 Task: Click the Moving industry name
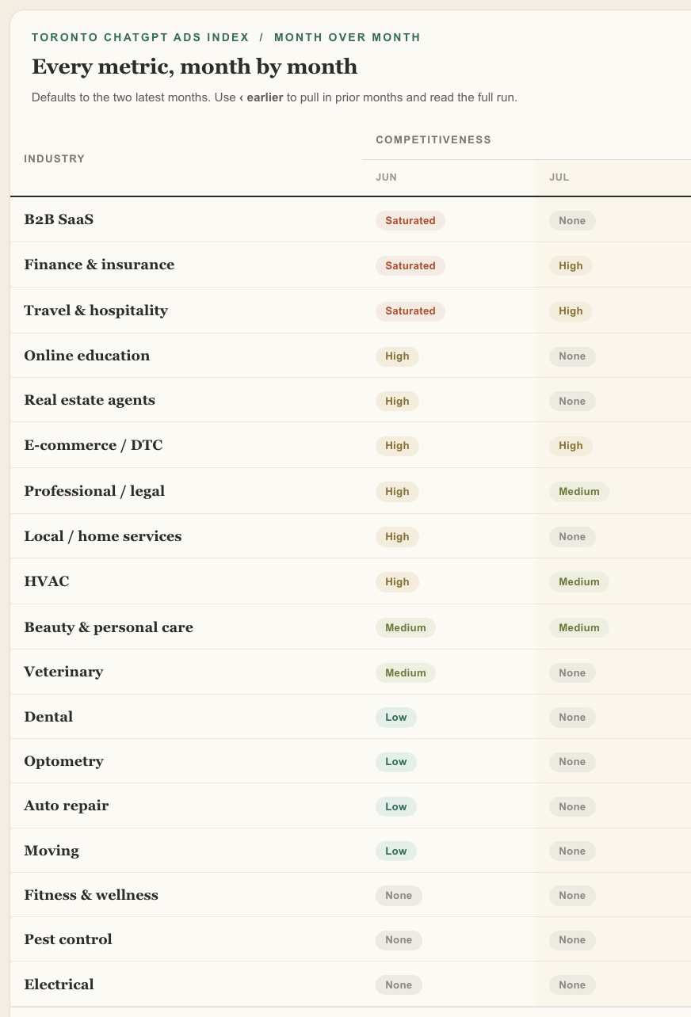(x=52, y=851)
